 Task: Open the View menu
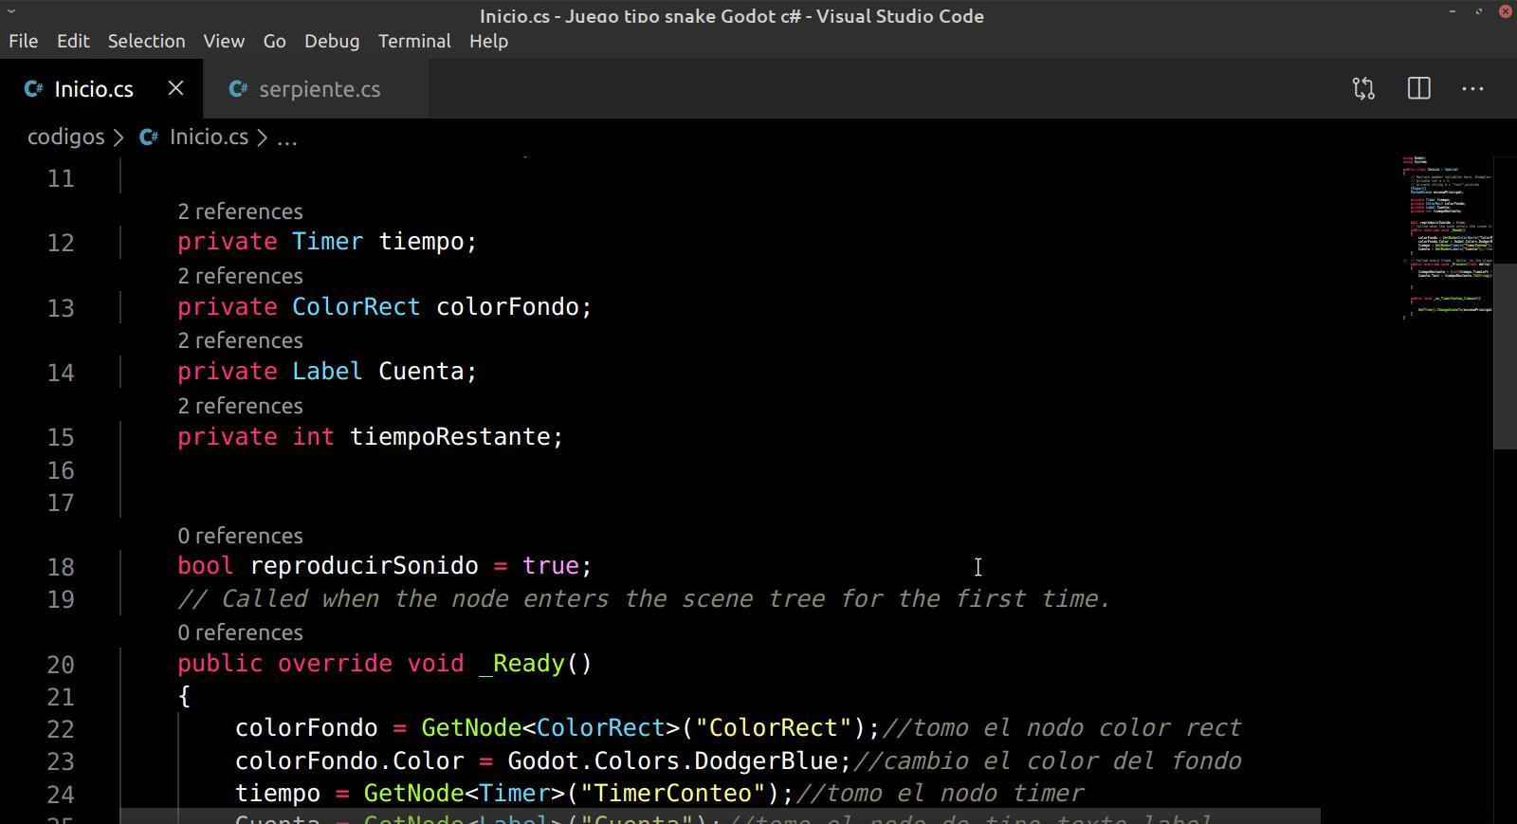[224, 41]
